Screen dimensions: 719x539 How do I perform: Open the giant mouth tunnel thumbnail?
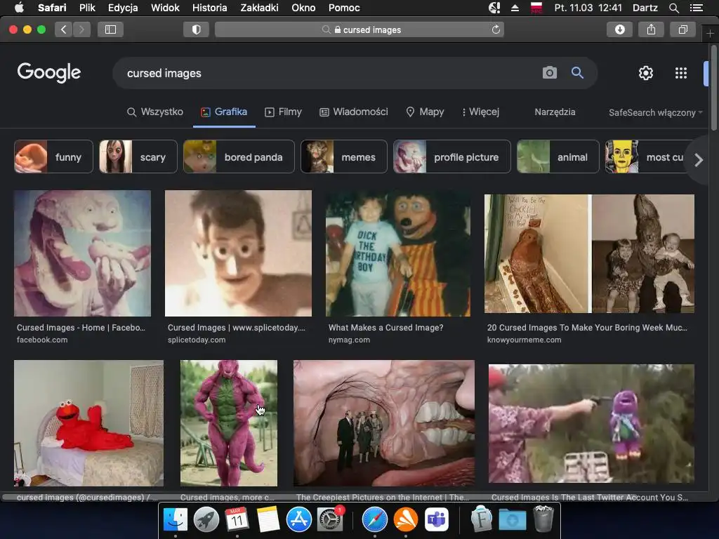384,423
